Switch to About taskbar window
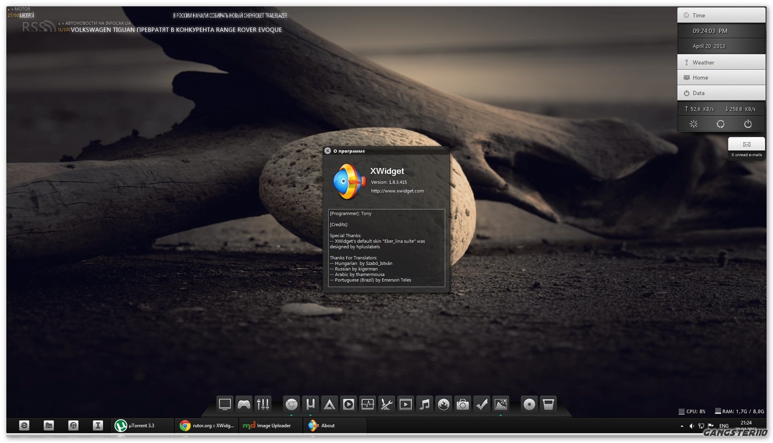773x443 pixels. pyautogui.click(x=335, y=425)
